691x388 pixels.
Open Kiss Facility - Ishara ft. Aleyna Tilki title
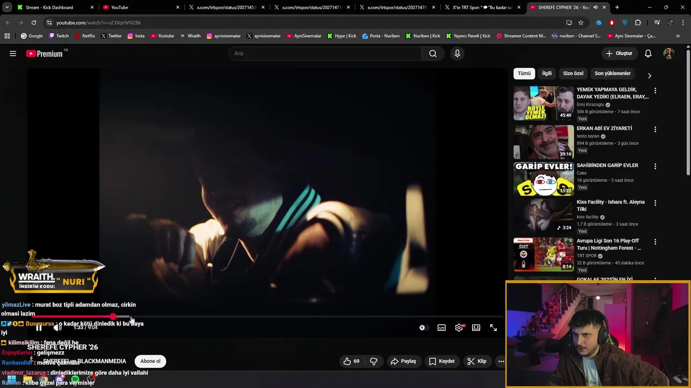pyautogui.click(x=611, y=205)
